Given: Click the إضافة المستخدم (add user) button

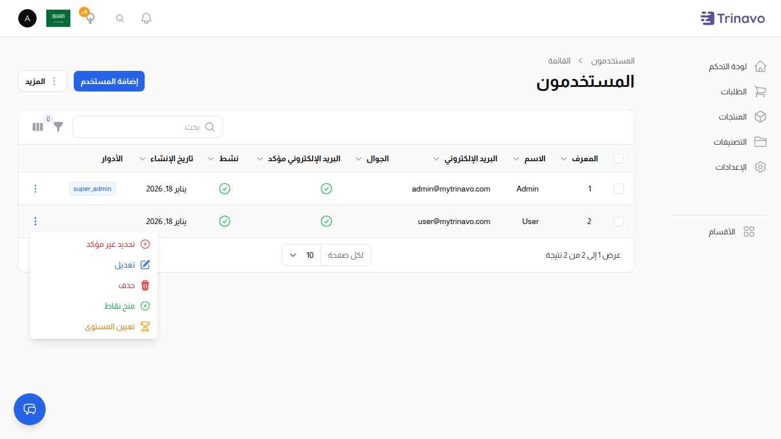Looking at the screenshot, I should coord(109,81).
